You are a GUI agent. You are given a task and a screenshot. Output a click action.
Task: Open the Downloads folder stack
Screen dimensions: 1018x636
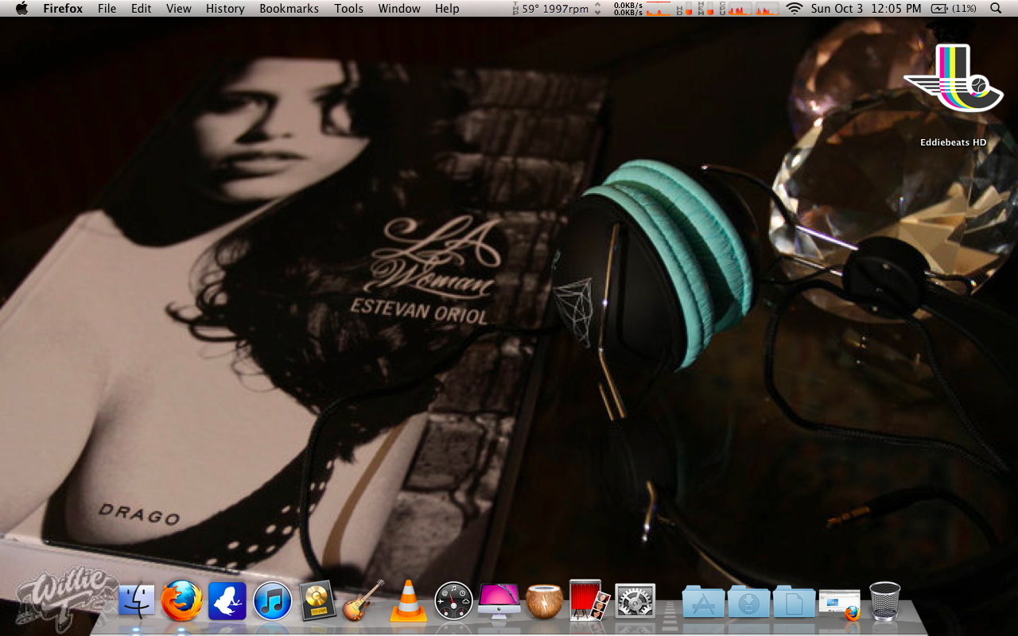749,602
